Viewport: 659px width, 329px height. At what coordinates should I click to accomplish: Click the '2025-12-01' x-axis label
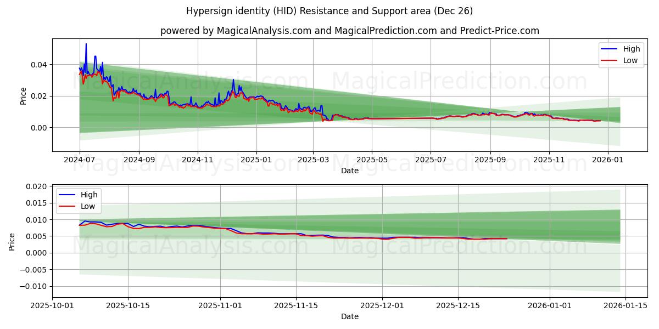point(382,306)
